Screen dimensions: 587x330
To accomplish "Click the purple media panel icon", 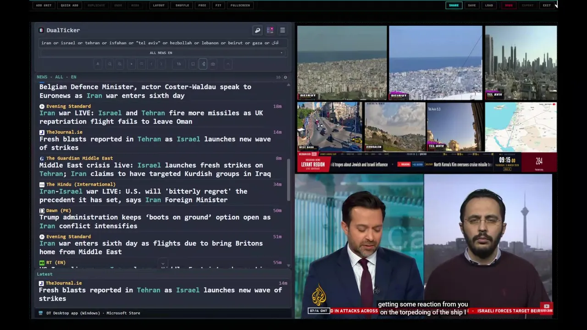I will coord(270,30).
